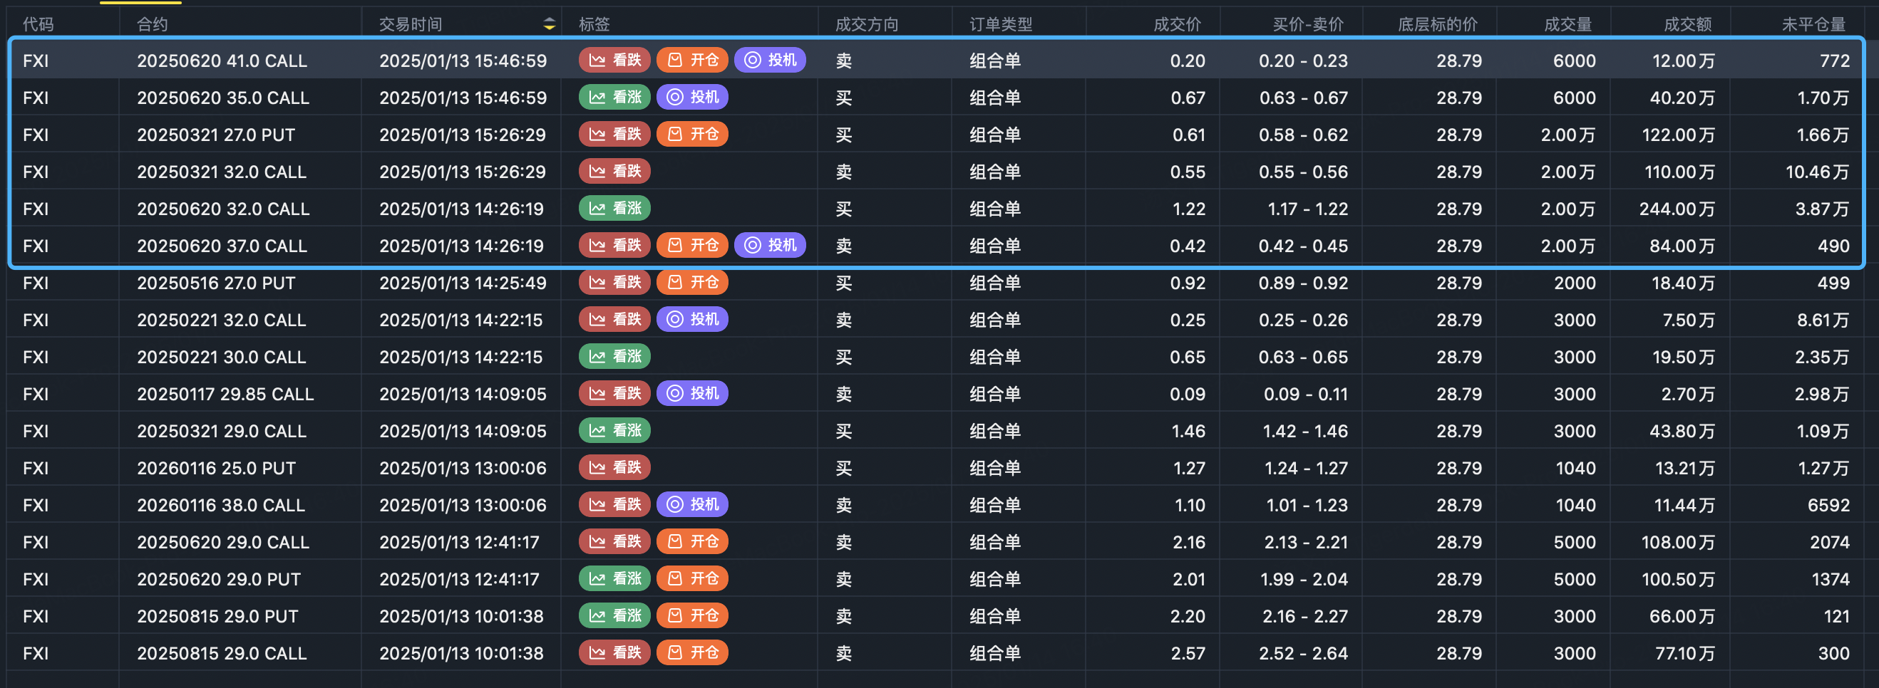Screen dimensions: 1879x688
Task: Click the 底层标的价 column header
Action: [1437, 24]
